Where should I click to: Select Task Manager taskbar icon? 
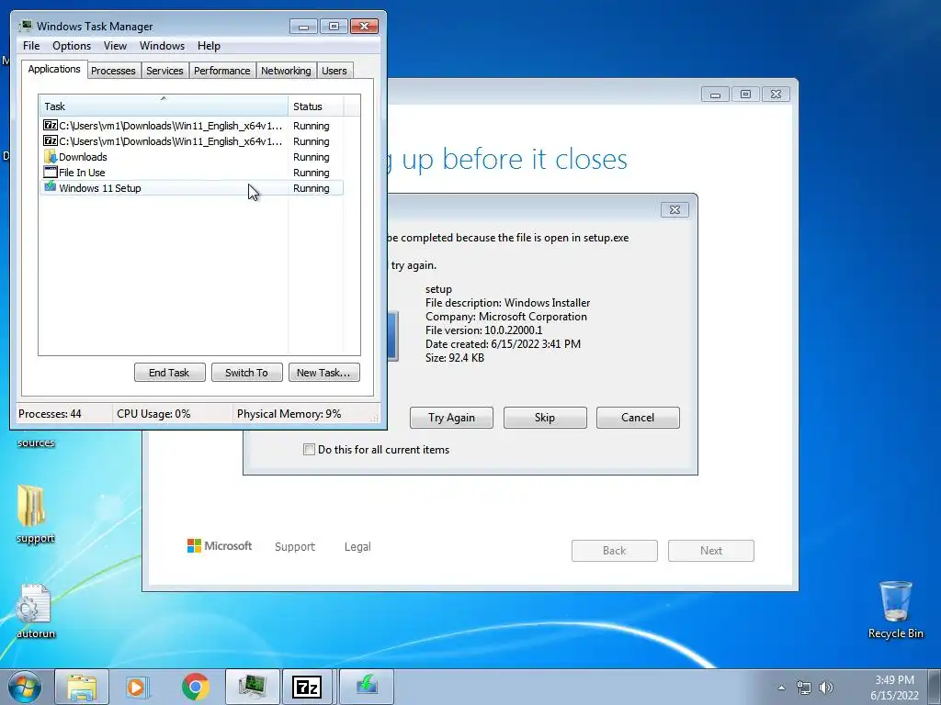252,687
